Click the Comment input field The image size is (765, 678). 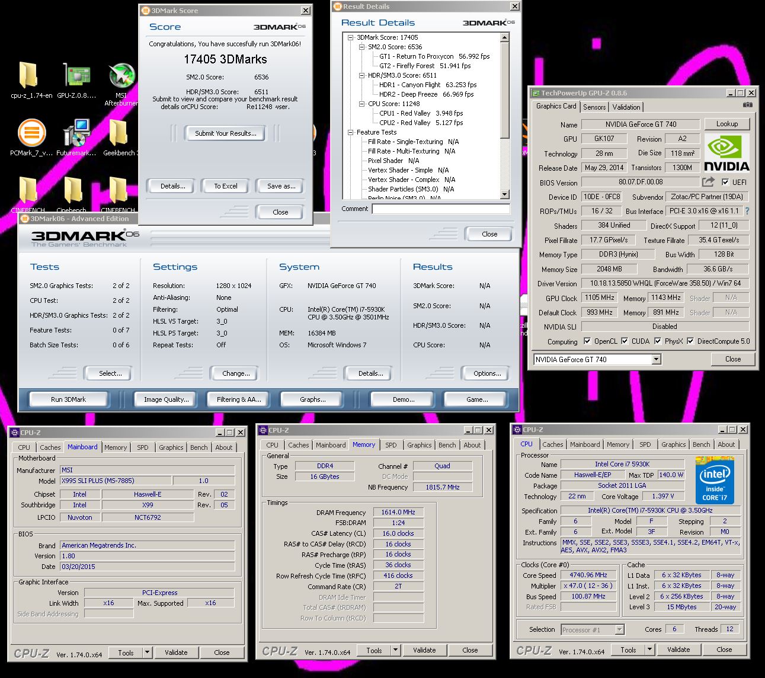[x=441, y=209]
